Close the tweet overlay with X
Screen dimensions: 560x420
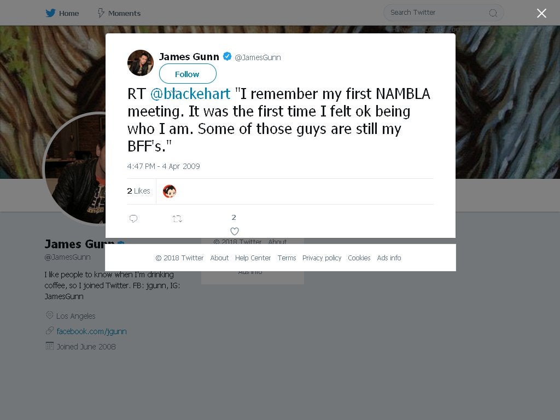click(x=541, y=13)
